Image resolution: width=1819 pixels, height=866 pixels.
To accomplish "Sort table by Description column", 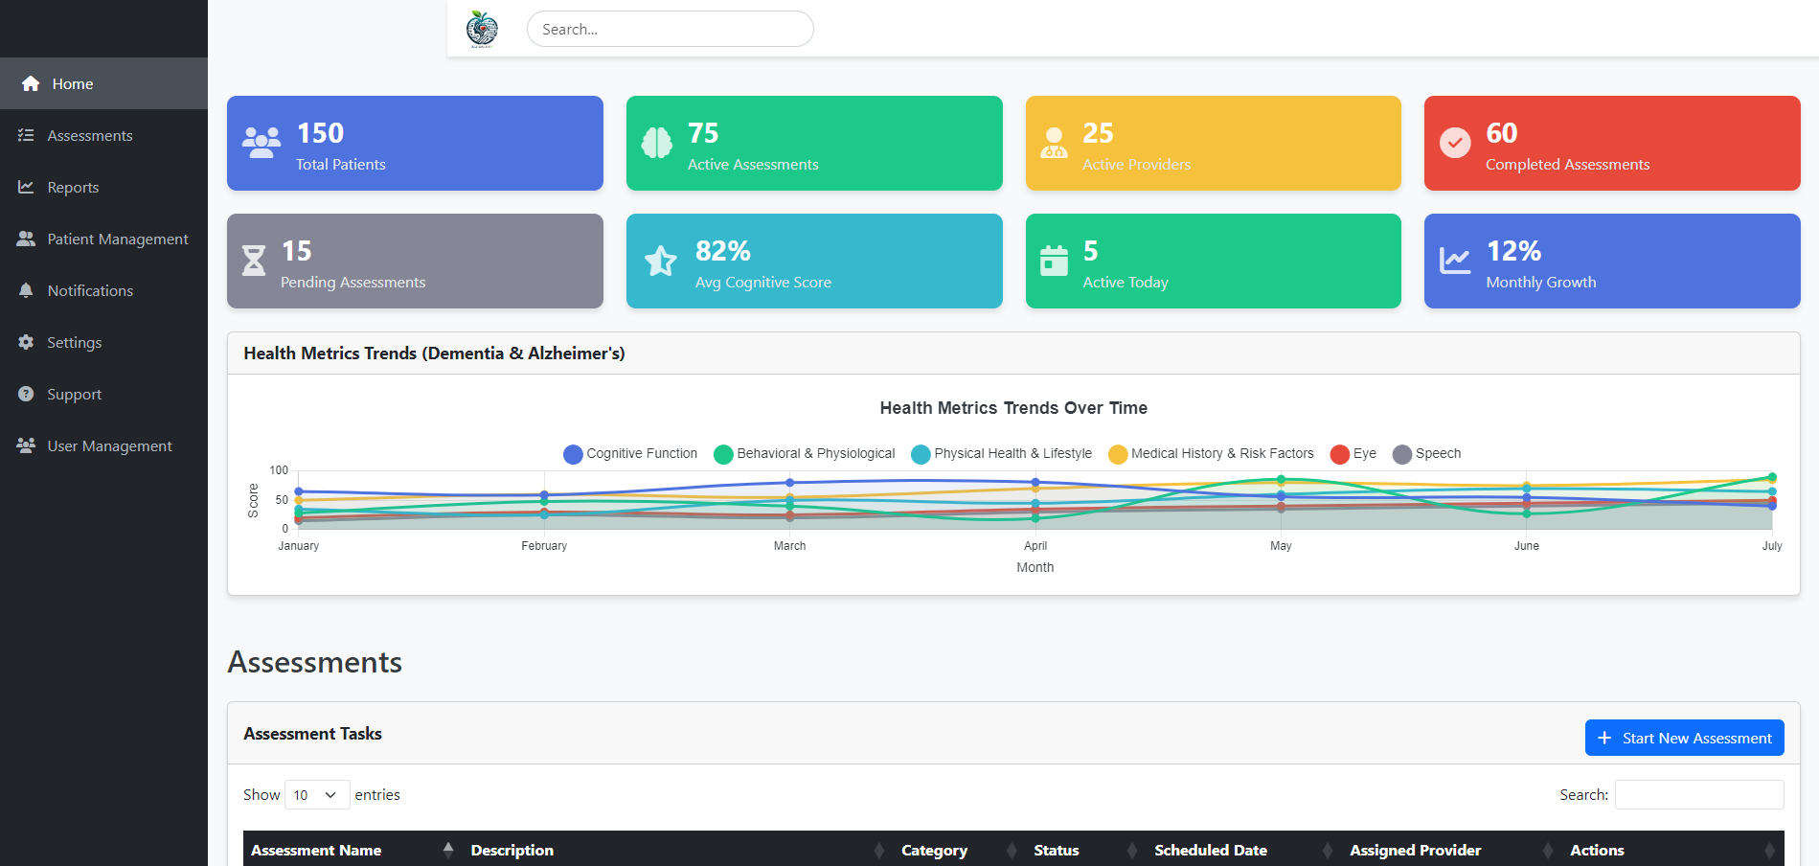I will point(678,850).
